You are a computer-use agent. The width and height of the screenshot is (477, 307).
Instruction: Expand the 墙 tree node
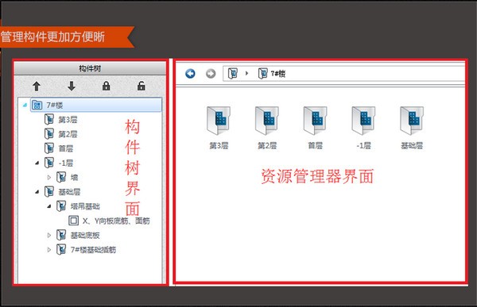click(x=49, y=178)
